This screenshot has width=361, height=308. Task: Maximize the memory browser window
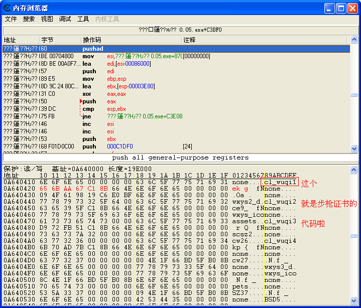click(341, 9)
